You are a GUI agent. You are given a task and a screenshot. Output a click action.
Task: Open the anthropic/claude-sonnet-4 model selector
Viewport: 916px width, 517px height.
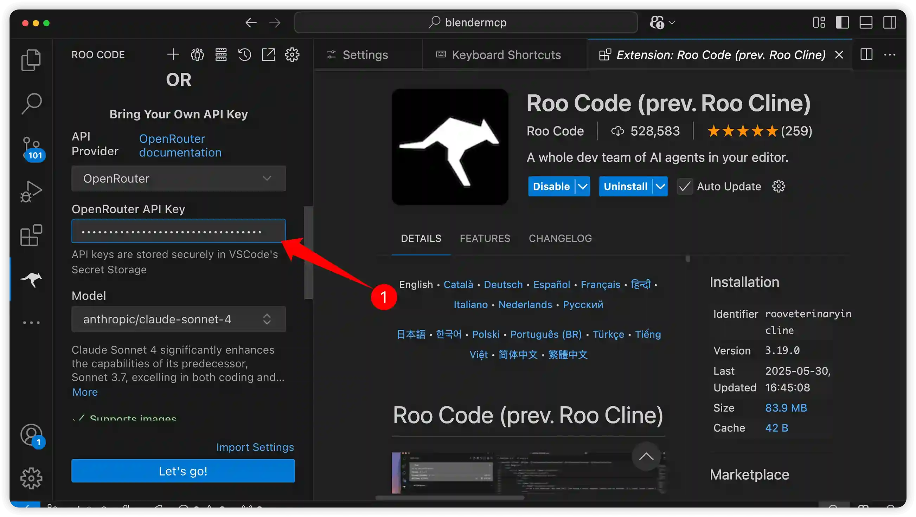(x=179, y=319)
